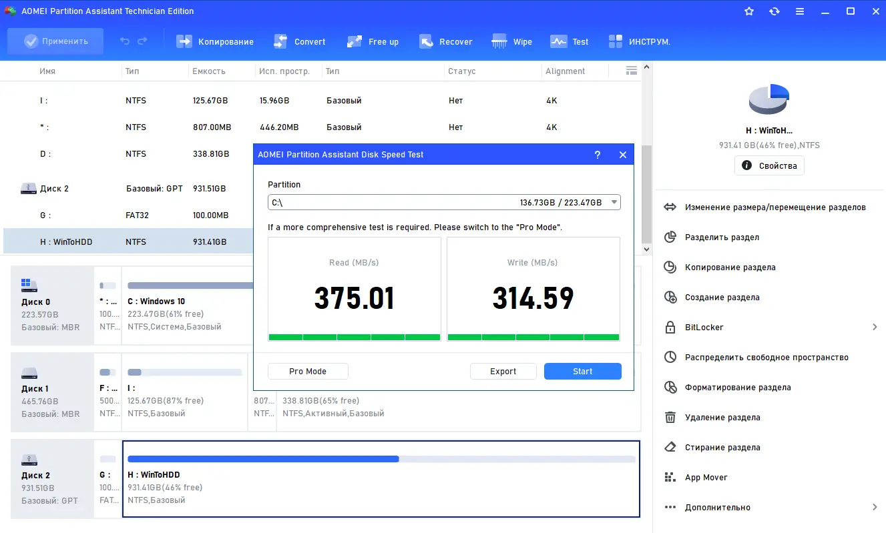Open the Wipe toolbar menu
Image resolution: width=886 pixels, height=533 pixels.
pos(511,41)
